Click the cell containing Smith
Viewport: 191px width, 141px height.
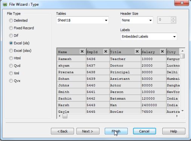pyautogui.click(x=71, y=92)
